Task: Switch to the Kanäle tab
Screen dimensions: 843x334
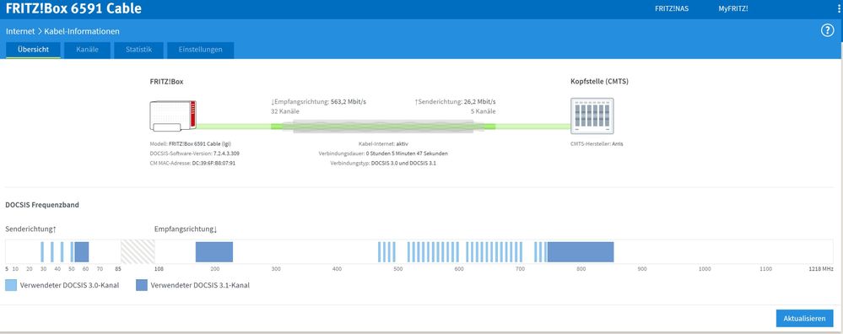Action: 87,50
